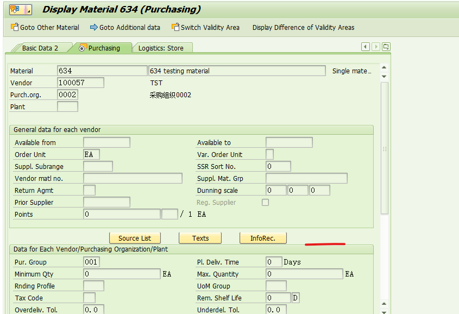Click the Underdel. Tol. field
The height and width of the screenshot is (314, 459).
pyautogui.click(x=276, y=310)
